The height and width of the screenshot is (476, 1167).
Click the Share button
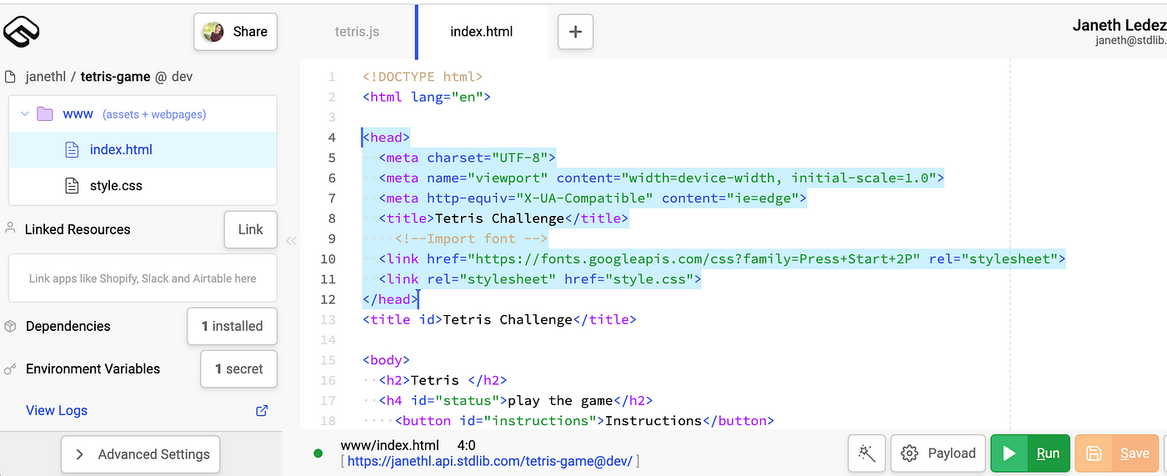coord(235,32)
